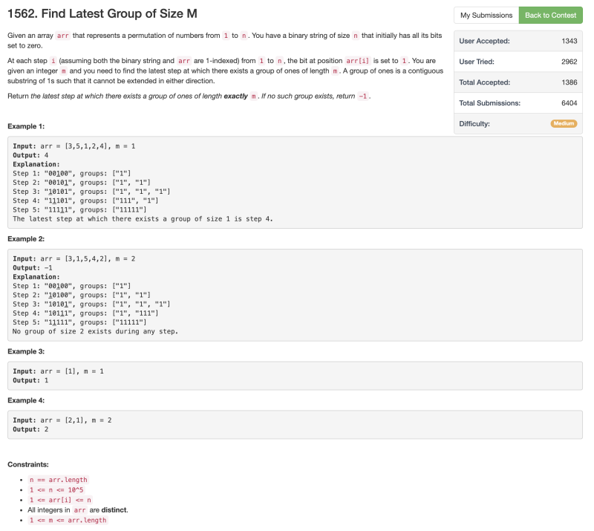Viewport: 594px width, 531px height.
Task: Click the '-1' inline code in return statement
Action: coord(362,97)
